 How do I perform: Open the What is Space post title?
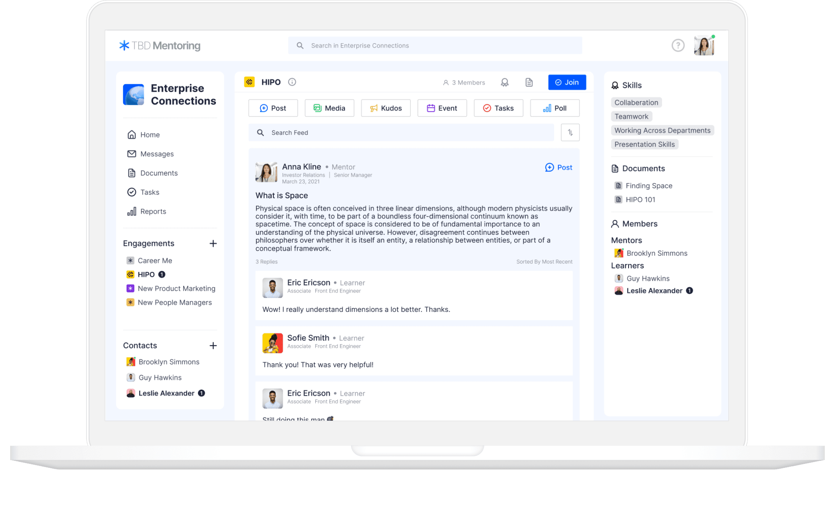coord(282,196)
